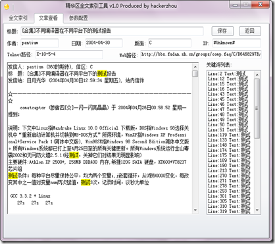Click the 日期 field showing 2004-04-30
This screenshot has width=275, height=244.
coord(103,43)
